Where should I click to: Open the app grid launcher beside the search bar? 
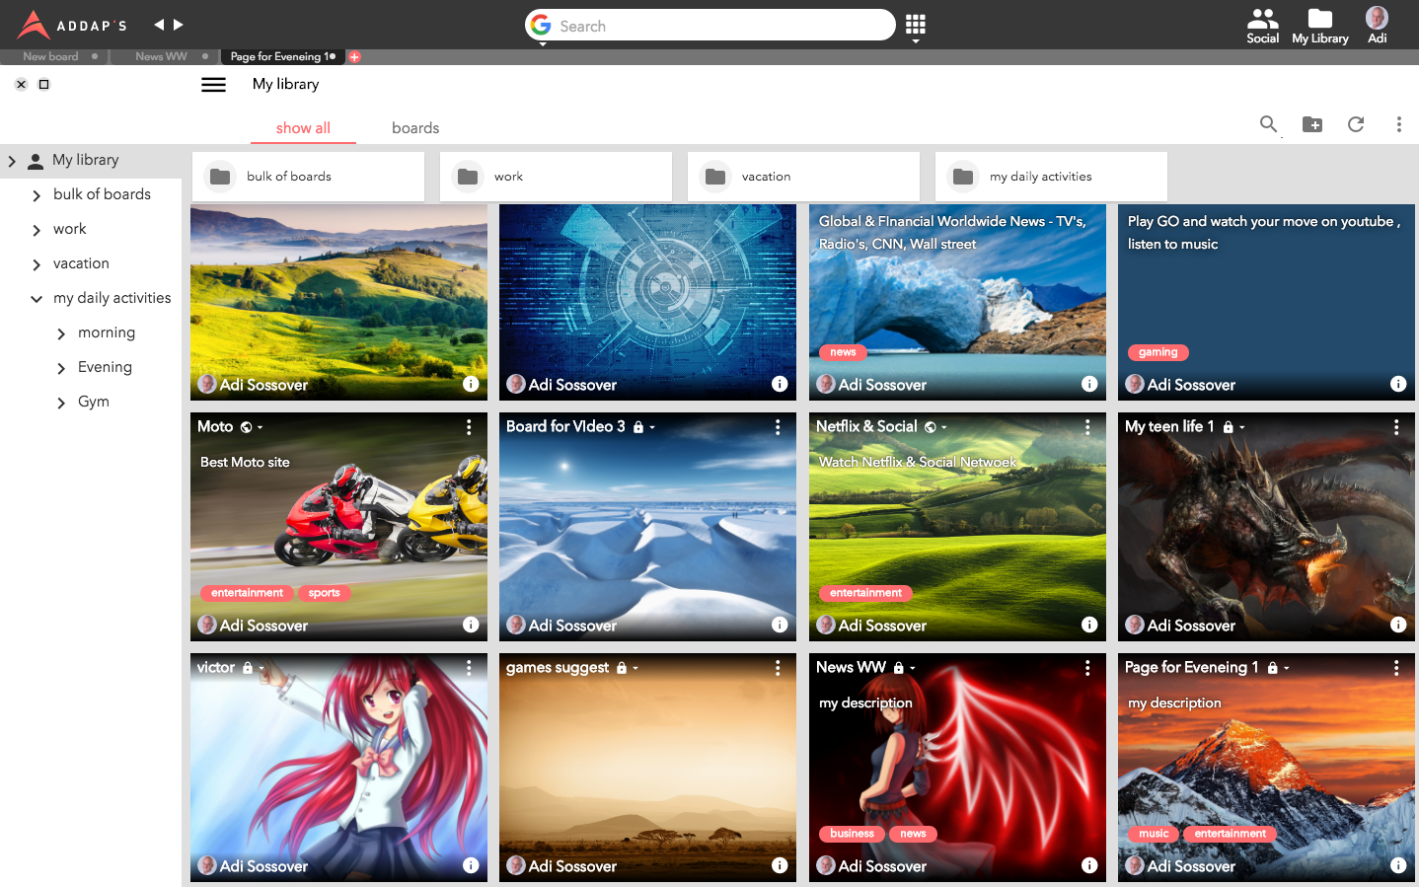pyautogui.click(x=915, y=25)
